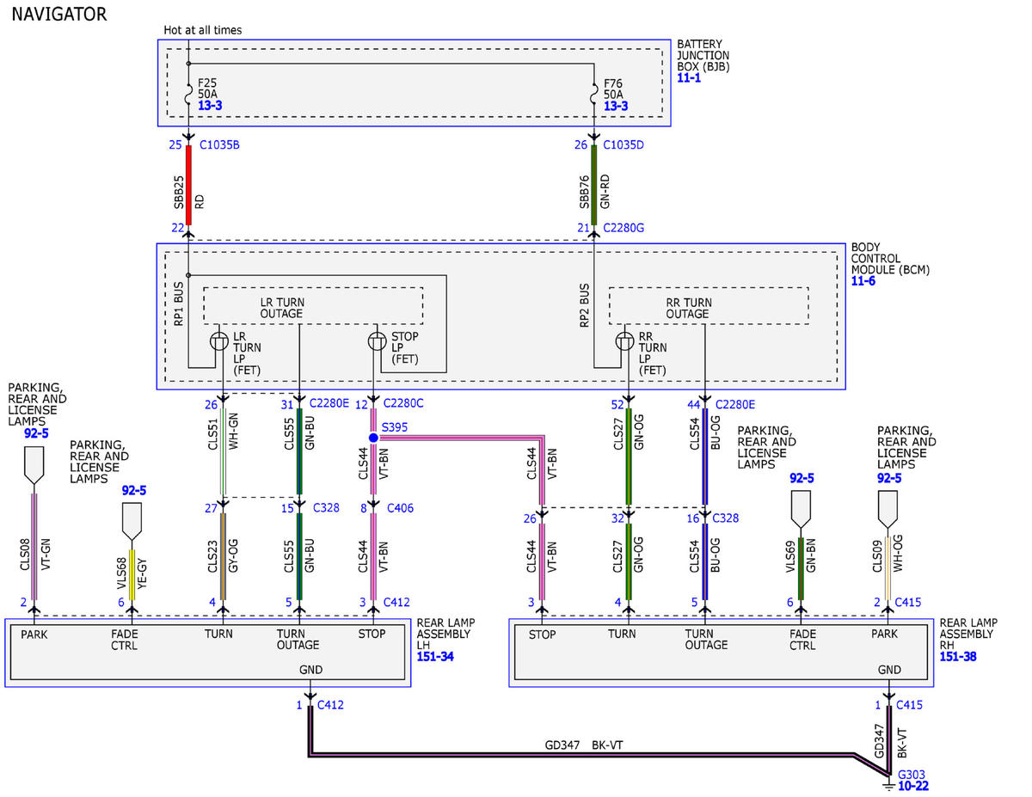Click C415 label below the RH GND terminal
The image size is (1032, 797).
(909, 705)
